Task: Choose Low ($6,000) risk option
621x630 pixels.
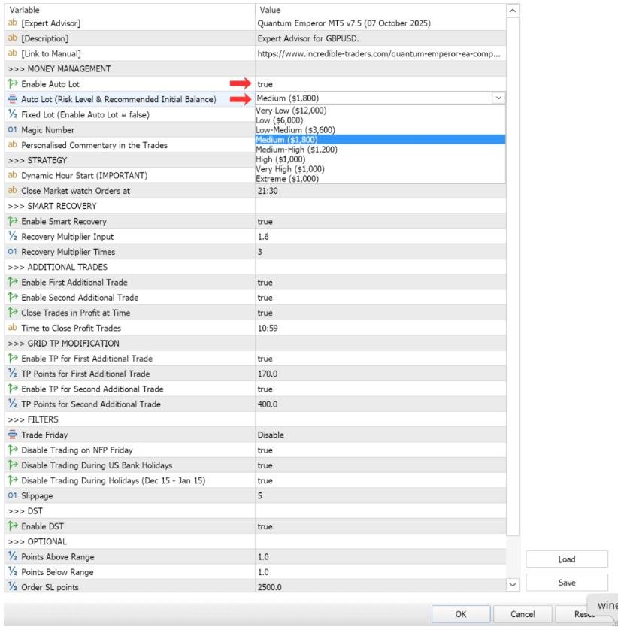Action: (380, 120)
